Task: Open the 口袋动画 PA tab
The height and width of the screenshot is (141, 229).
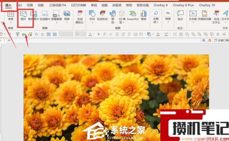Action: [x=58, y=5]
